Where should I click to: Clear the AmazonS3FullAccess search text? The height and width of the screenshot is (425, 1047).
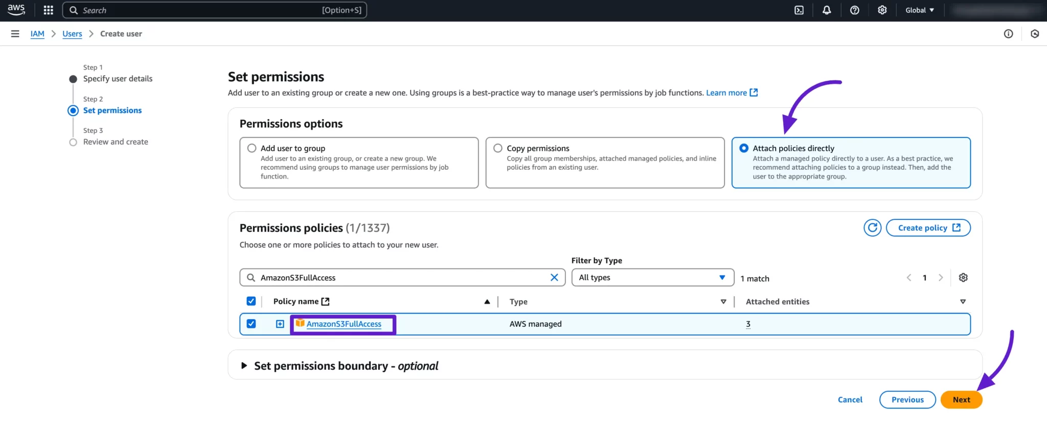pos(554,278)
